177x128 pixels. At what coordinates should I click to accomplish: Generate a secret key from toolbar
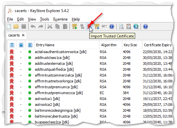pos(82,26)
